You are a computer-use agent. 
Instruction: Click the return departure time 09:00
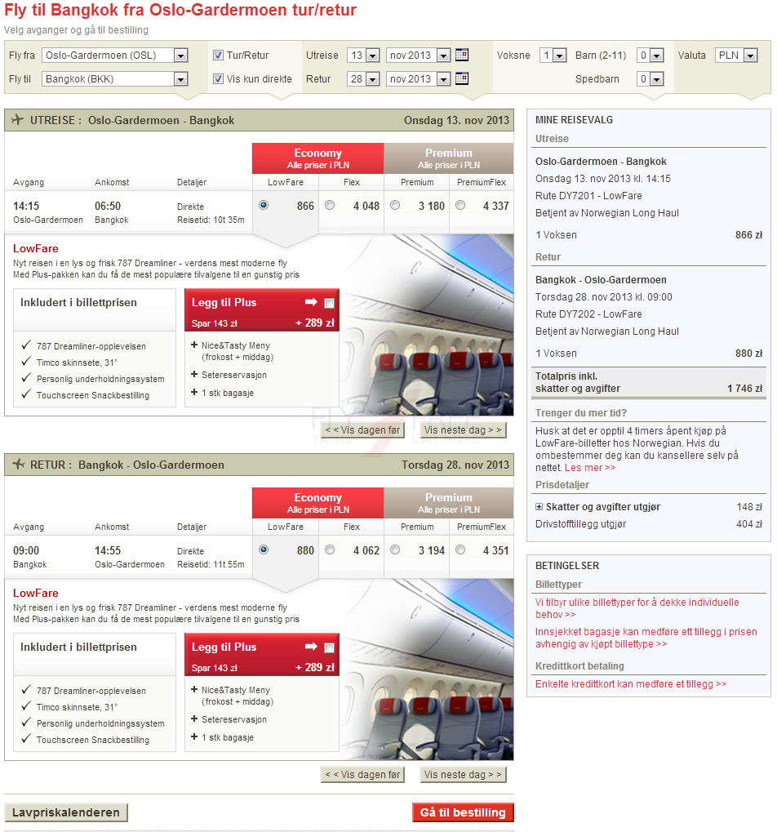click(x=26, y=550)
